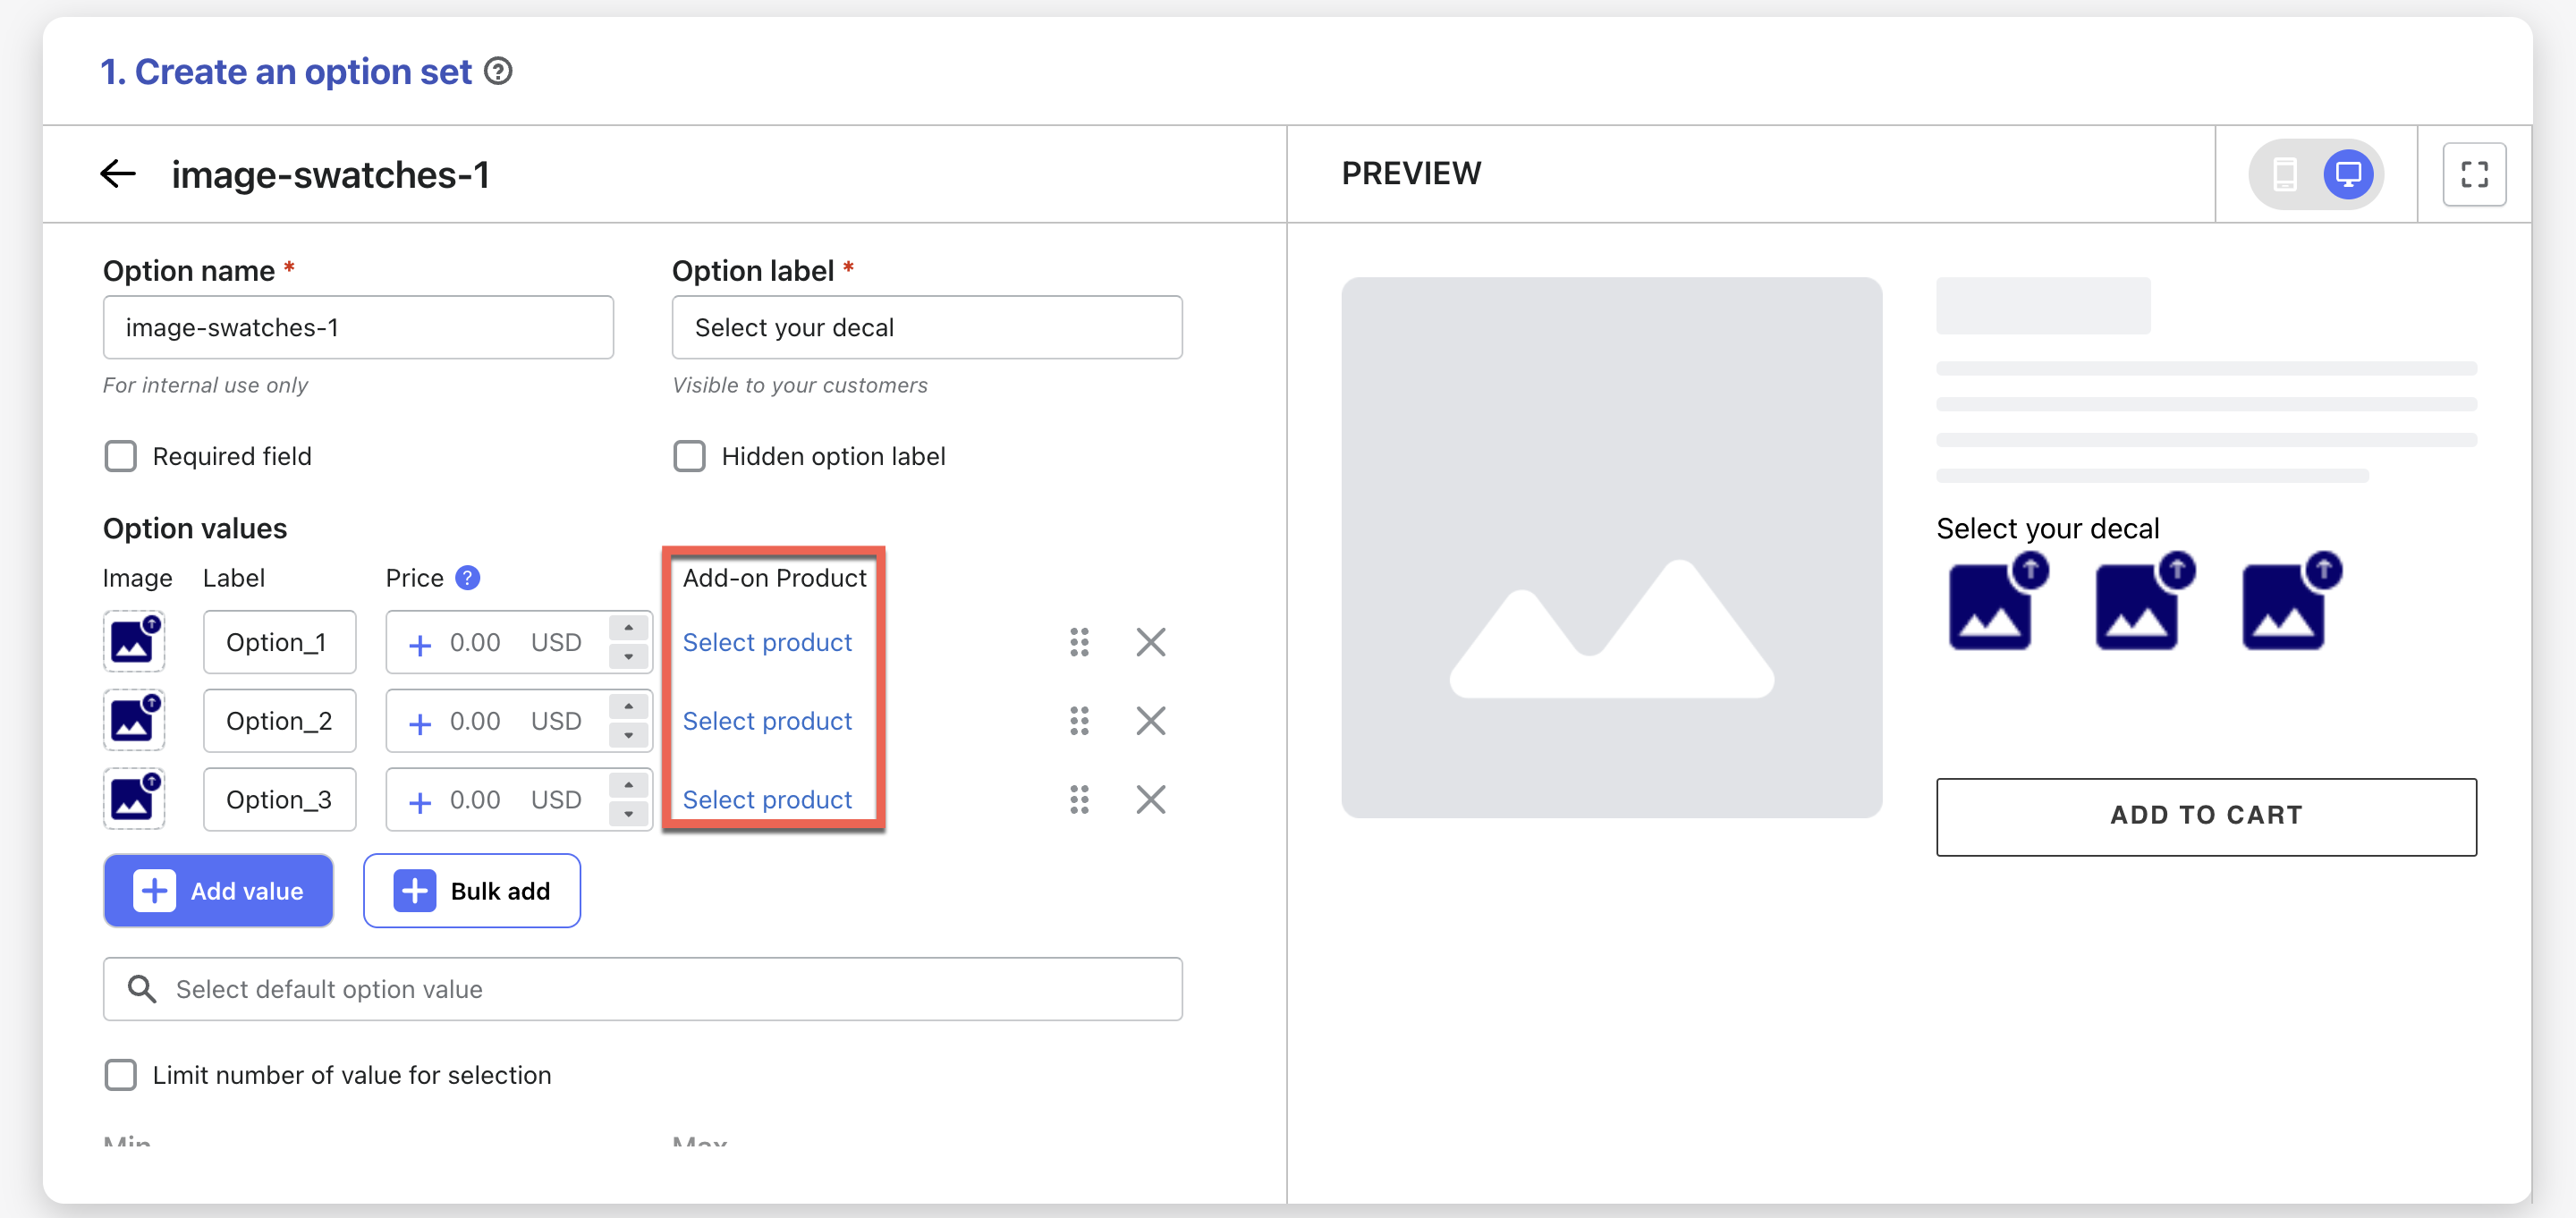Screen dimensions: 2576x1218
Task: Check Hidden option label box
Action: (689, 457)
